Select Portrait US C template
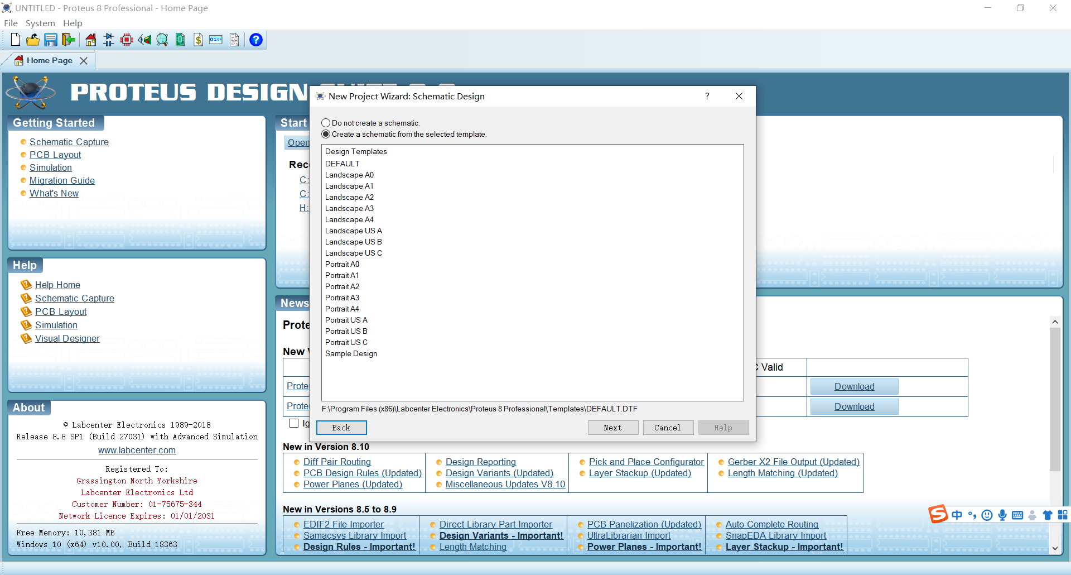1071x575 pixels. (x=346, y=342)
